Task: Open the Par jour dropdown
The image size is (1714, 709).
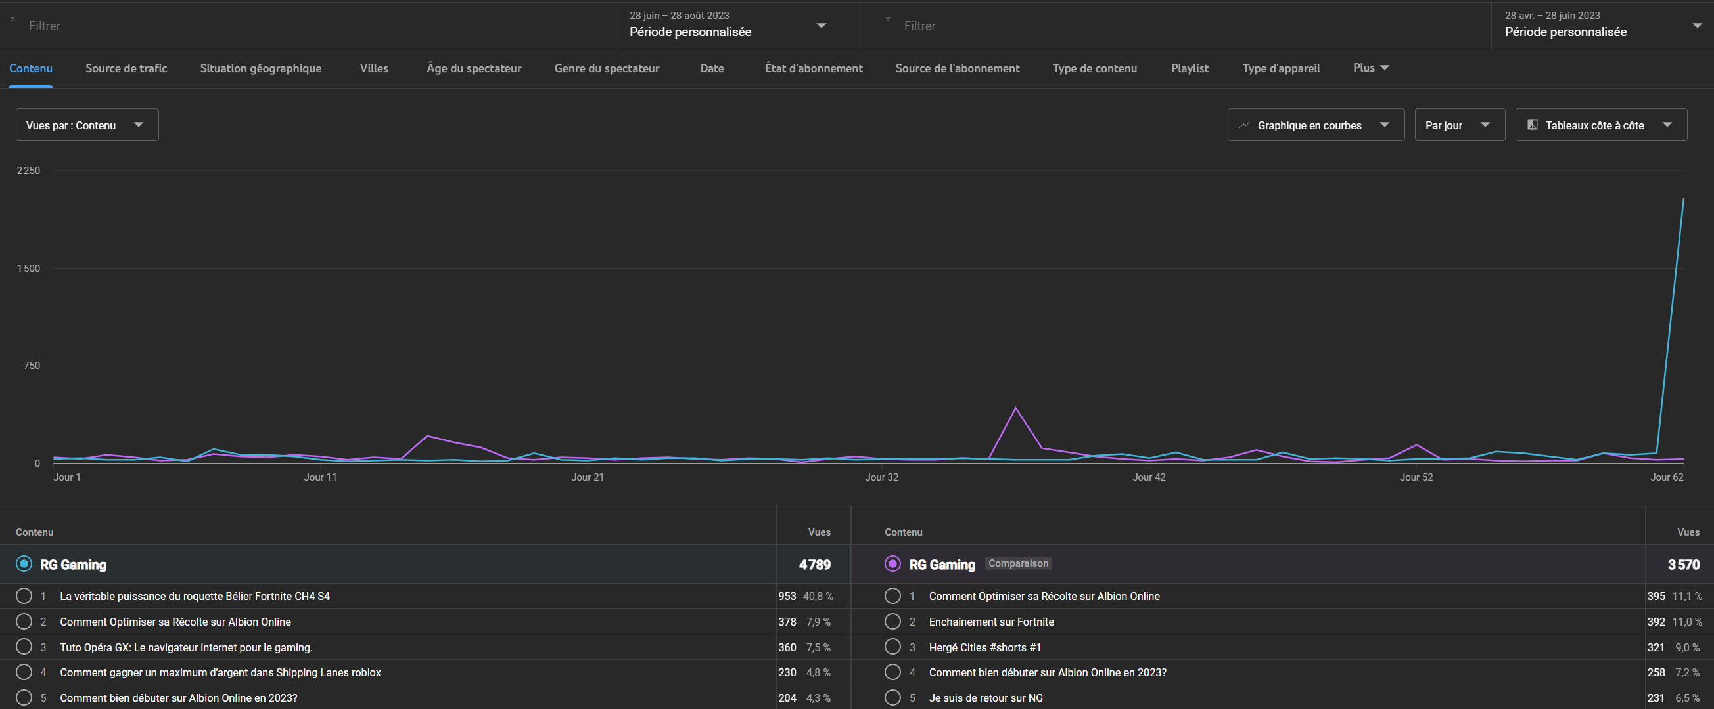Action: [1460, 125]
